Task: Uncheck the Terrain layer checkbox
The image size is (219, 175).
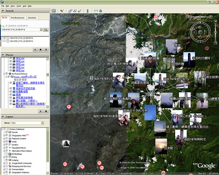Action: point(7,132)
